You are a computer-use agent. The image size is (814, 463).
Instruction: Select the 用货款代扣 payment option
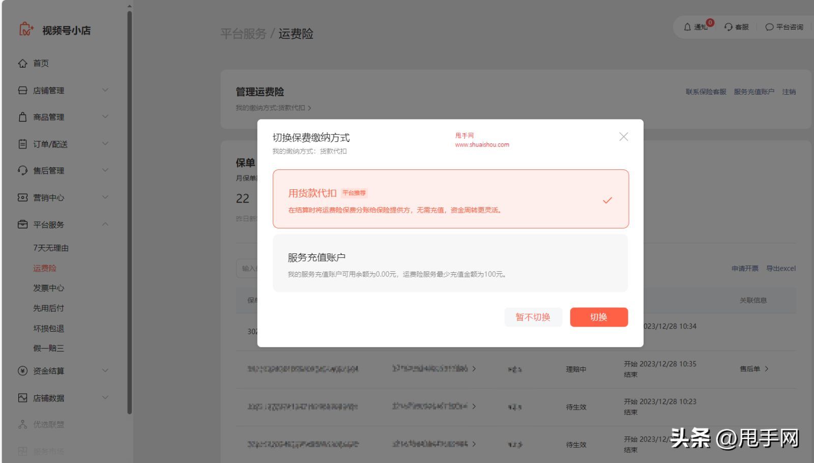(450, 199)
